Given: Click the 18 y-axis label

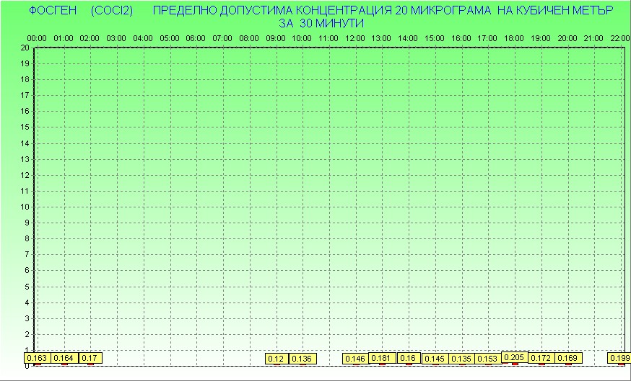Looking at the screenshot, I should 25,79.
